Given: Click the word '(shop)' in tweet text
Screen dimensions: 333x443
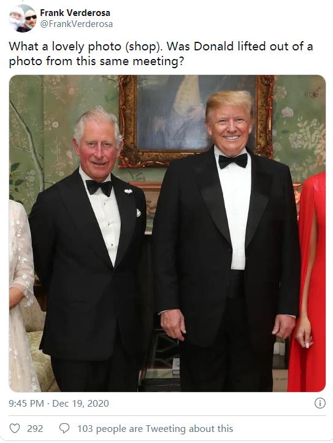Looking at the screenshot, I should coord(144,47).
